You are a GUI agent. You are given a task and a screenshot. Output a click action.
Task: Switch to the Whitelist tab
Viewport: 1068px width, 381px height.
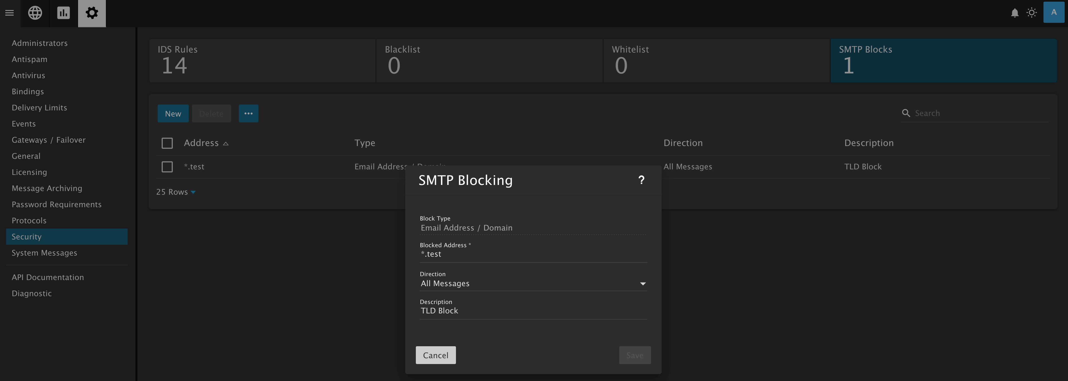716,60
